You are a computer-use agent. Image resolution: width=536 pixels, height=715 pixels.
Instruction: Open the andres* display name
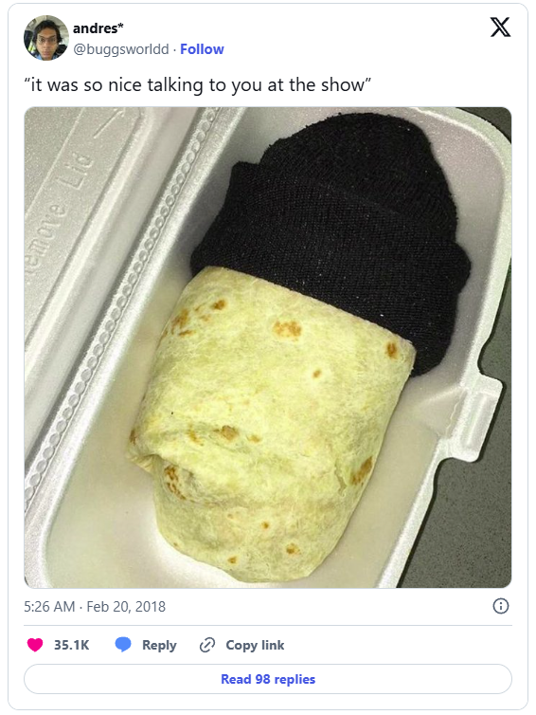[98, 28]
